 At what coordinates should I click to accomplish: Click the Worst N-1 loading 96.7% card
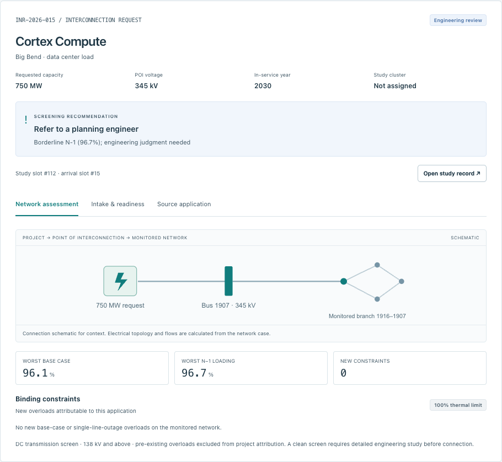250,368
